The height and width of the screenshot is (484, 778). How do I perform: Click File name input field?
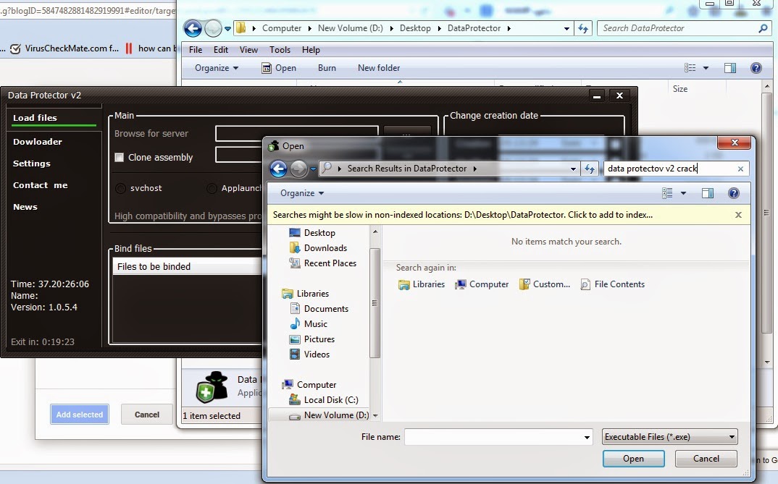498,438
